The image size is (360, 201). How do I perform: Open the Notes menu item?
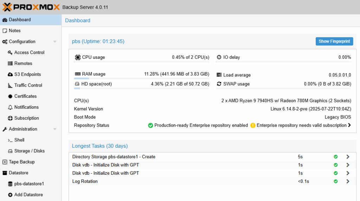click(x=15, y=31)
